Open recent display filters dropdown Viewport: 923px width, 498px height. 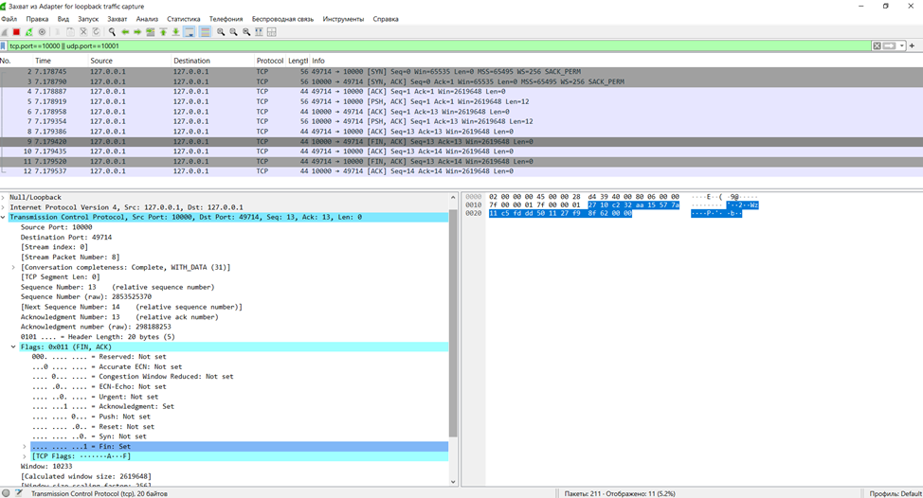click(x=902, y=45)
